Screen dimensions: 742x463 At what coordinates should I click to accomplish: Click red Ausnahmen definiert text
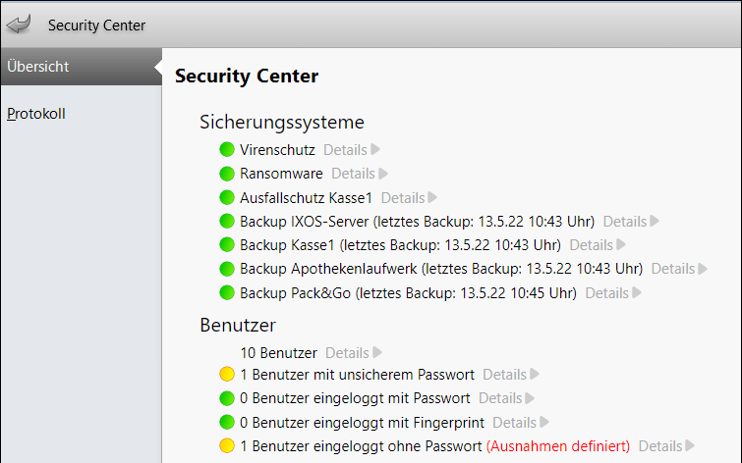click(x=558, y=446)
